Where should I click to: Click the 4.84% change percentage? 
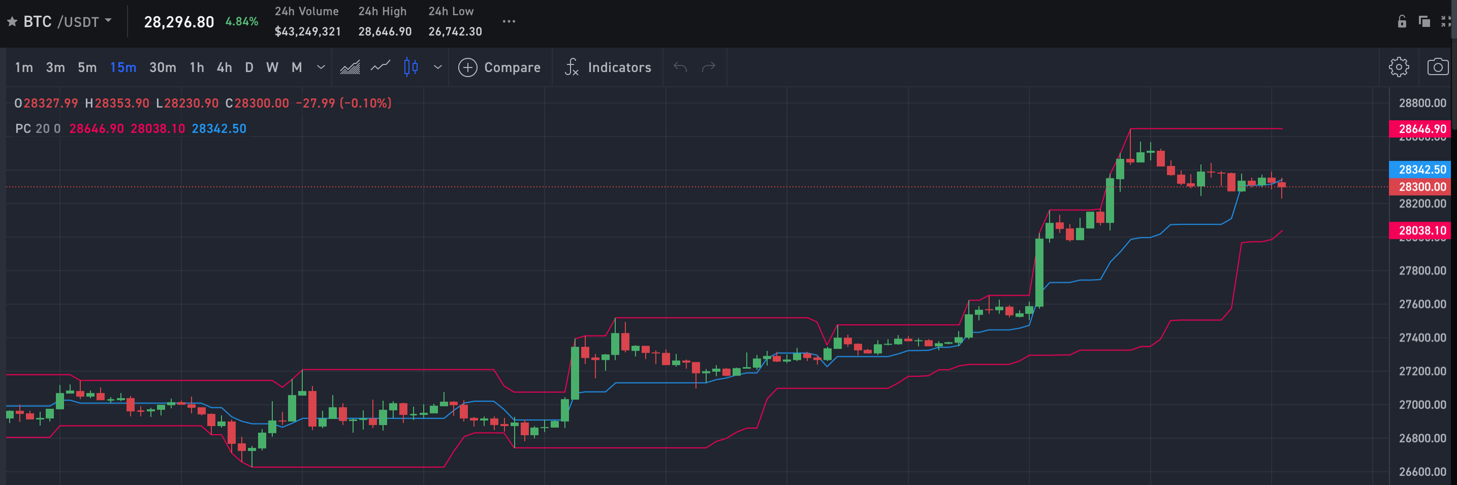(241, 22)
